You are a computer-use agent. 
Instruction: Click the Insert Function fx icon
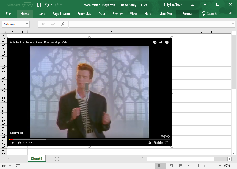(63, 24)
